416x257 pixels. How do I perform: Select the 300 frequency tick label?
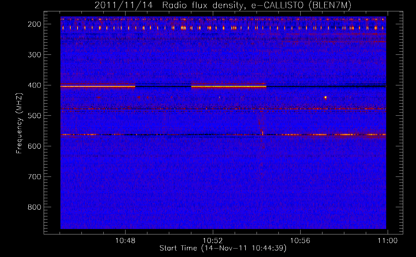[x=34, y=55]
